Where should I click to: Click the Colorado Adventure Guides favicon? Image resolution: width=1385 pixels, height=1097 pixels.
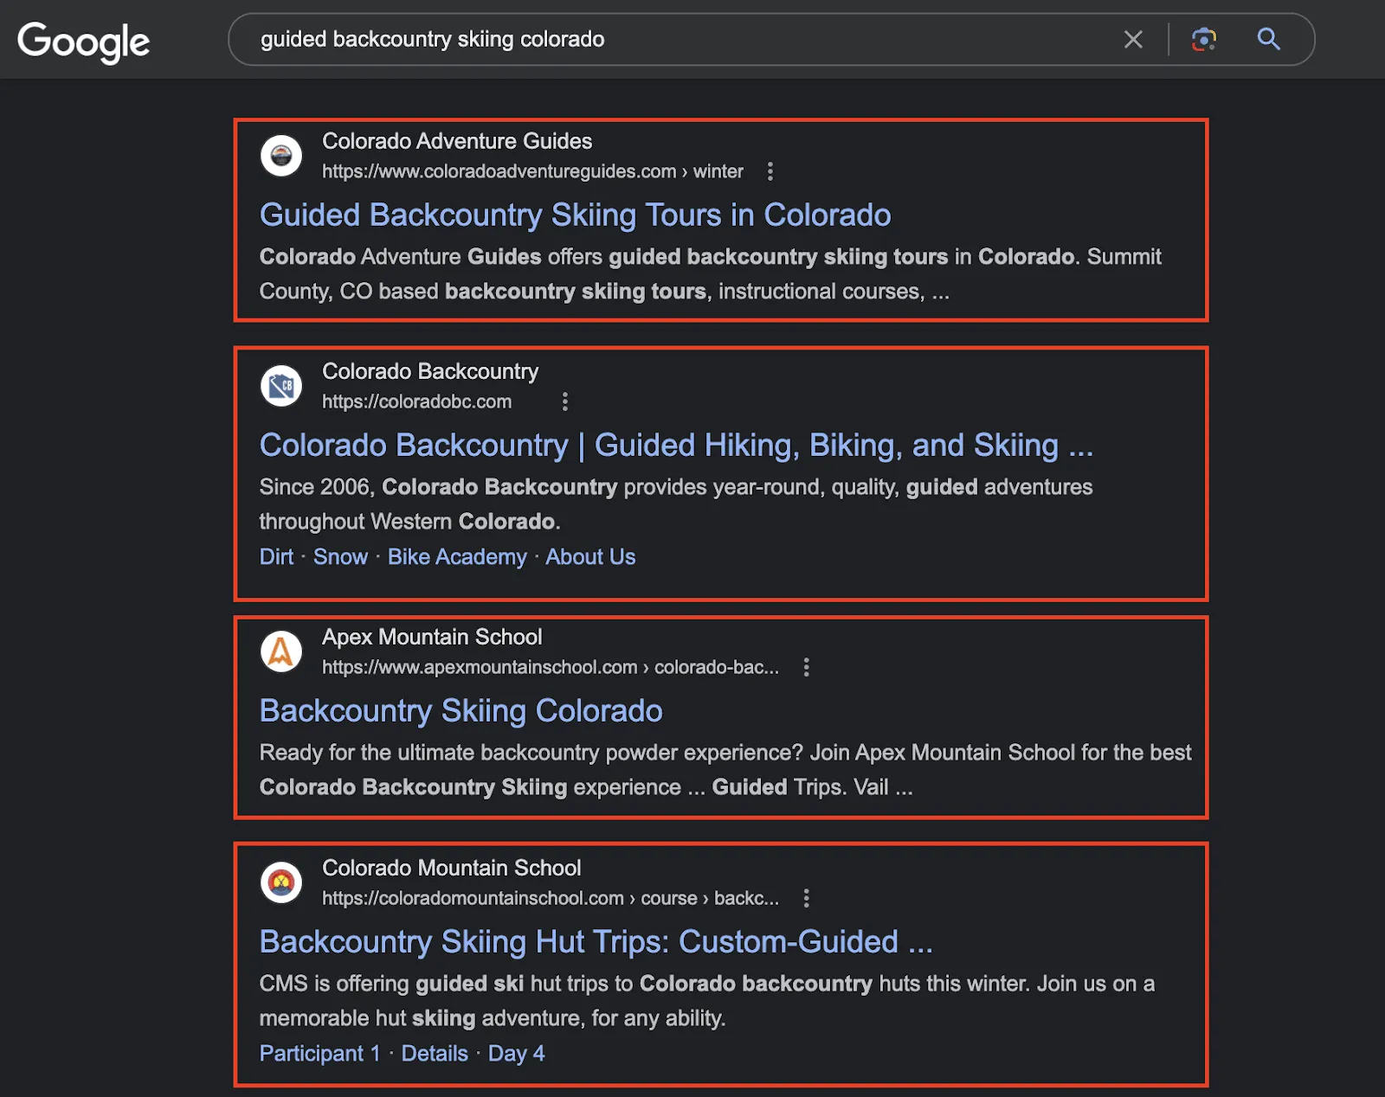(x=280, y=156)
